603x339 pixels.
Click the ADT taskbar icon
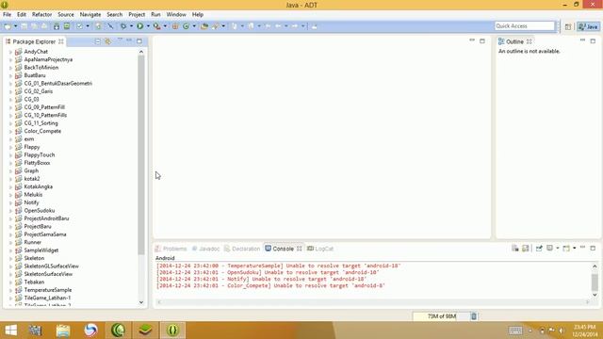[x=172, y=331]
